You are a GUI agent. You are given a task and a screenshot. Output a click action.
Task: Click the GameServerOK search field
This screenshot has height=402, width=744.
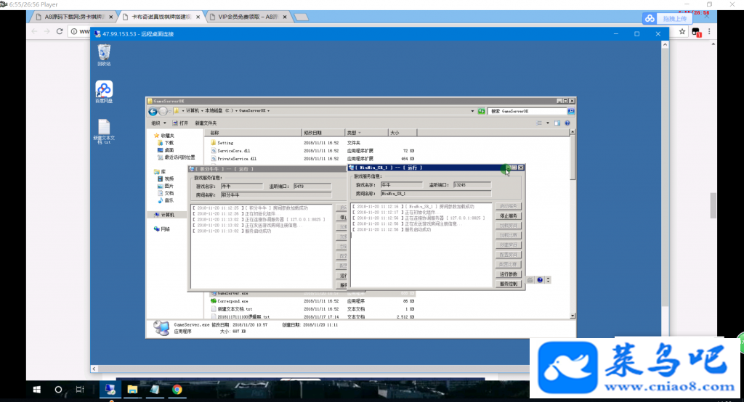527,111
